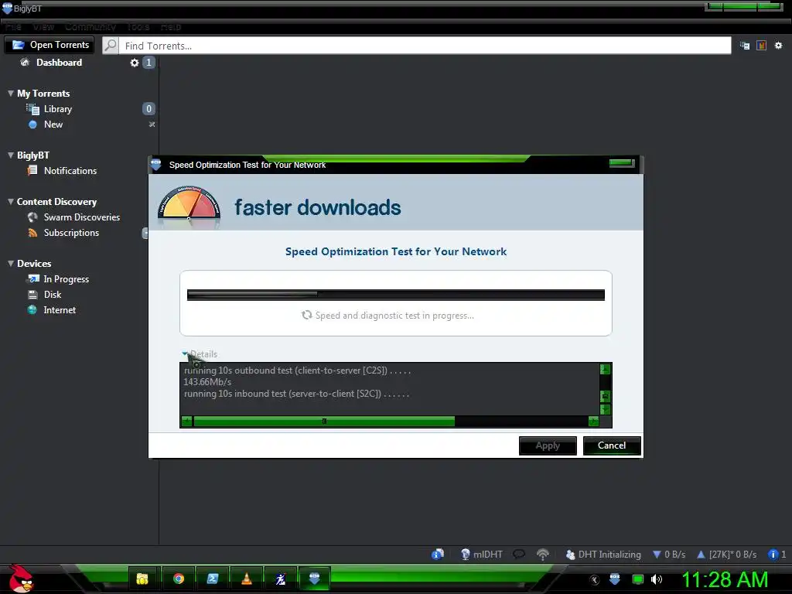This screenshot has height=594, width=792.
Task: Click the Disk device icon
Action: (x=32, y=295)
